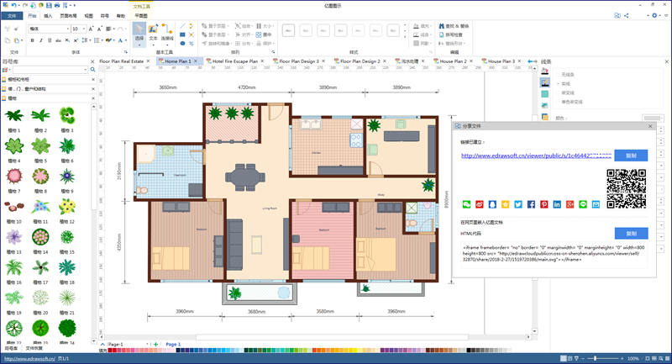This screenshot has width=672, height=364.
Task: Share via LinkedIn icon in share dialog
Action: (557, 204)
